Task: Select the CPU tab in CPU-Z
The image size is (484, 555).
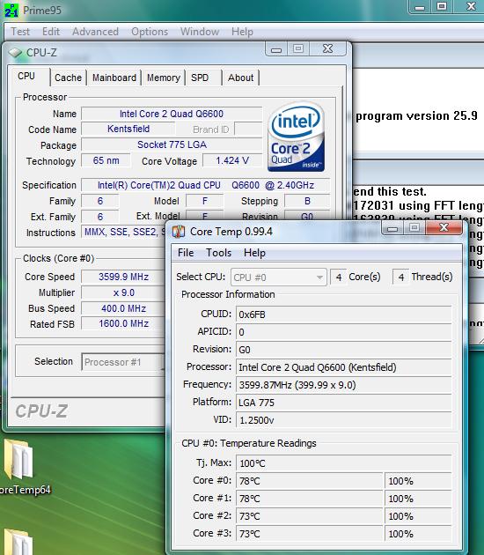Action: click(x=26, y=76)
